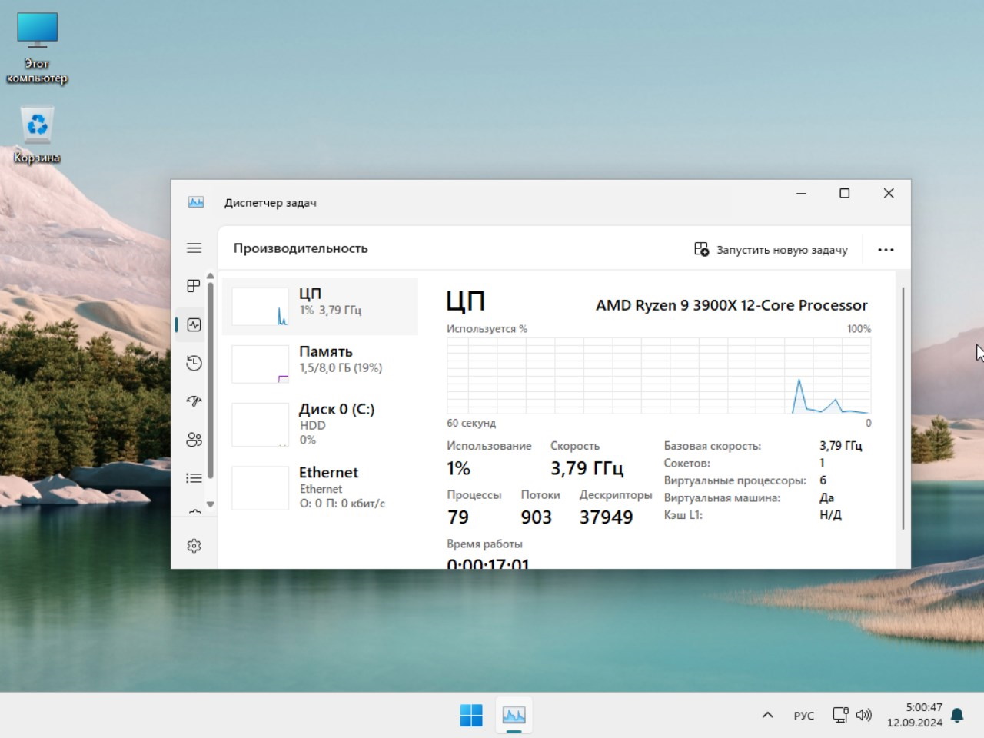This screenshot has height=738, width=984.
Task: Open the three-dots more options menu
Action: point(886,249)
